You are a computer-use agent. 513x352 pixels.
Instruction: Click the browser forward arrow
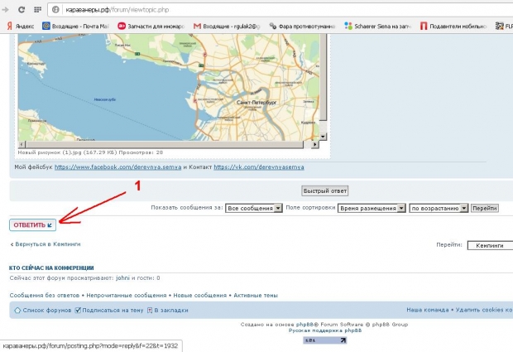pos(6,9)
